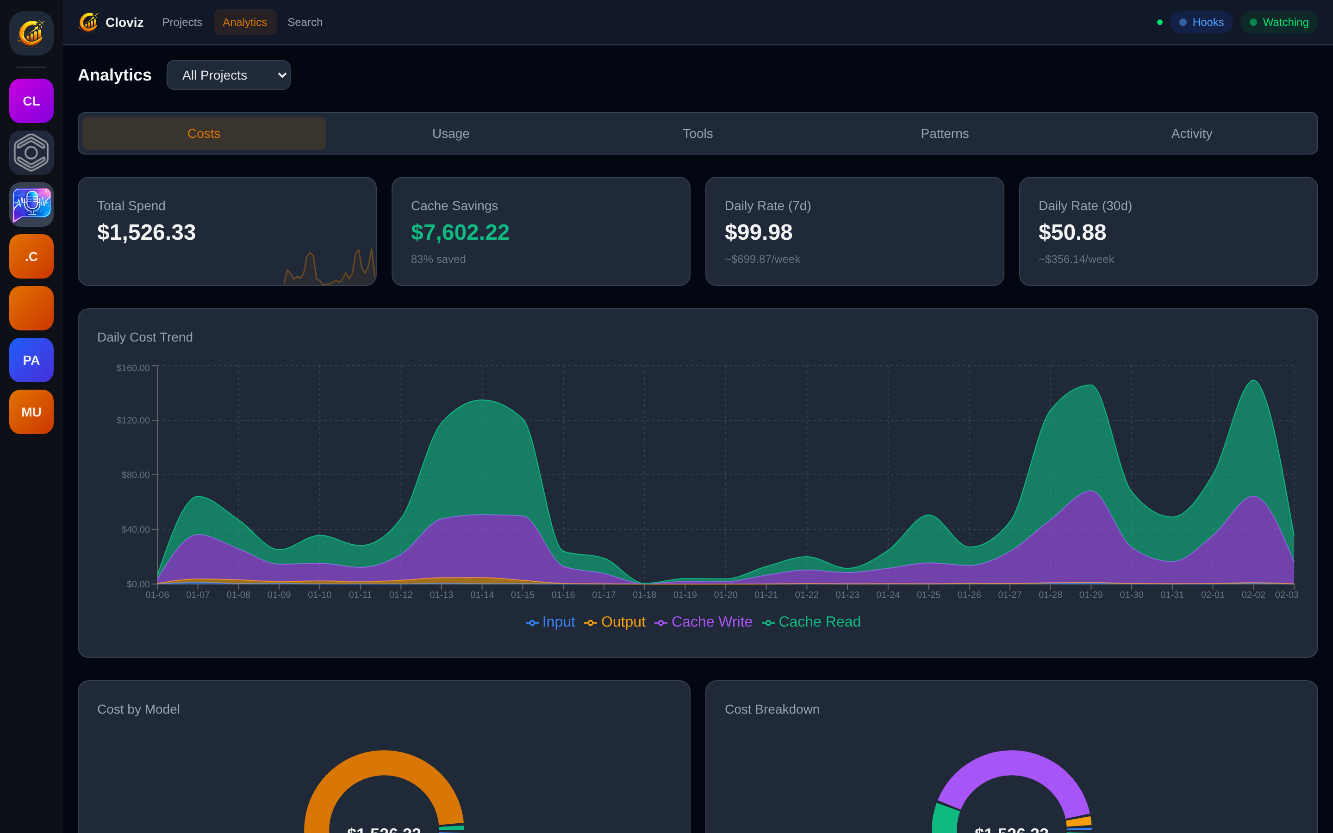Switch to the Activity tab
The image size is (1333, 833).
point(1191,133)
